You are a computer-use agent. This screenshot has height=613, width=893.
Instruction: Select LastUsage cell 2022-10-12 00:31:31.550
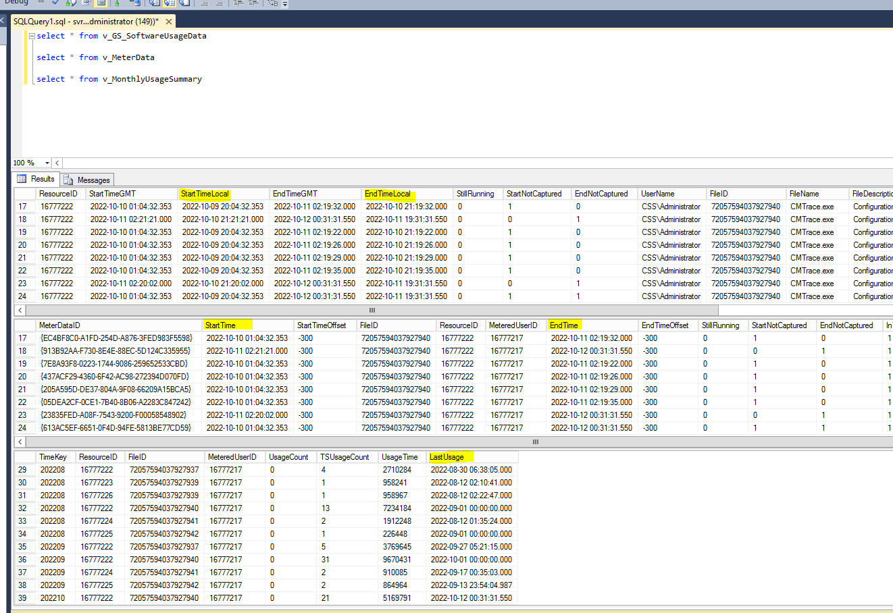[472, 598]
